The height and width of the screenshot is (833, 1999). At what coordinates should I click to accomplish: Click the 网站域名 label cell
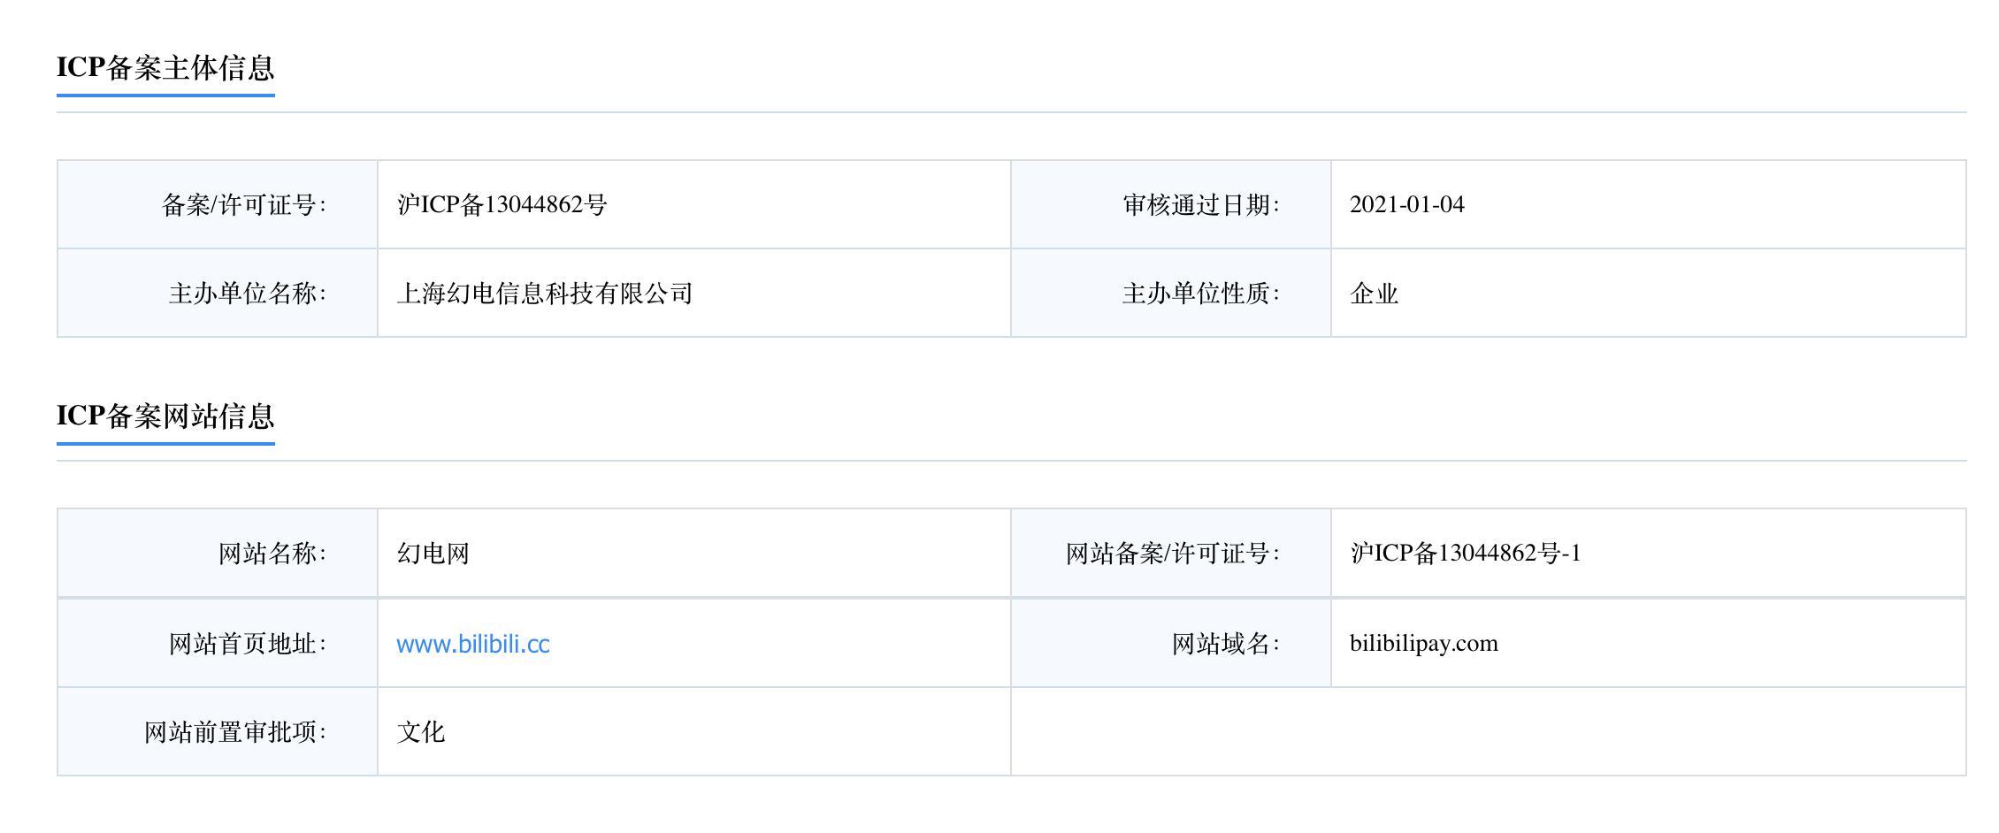click(1226, 644)
